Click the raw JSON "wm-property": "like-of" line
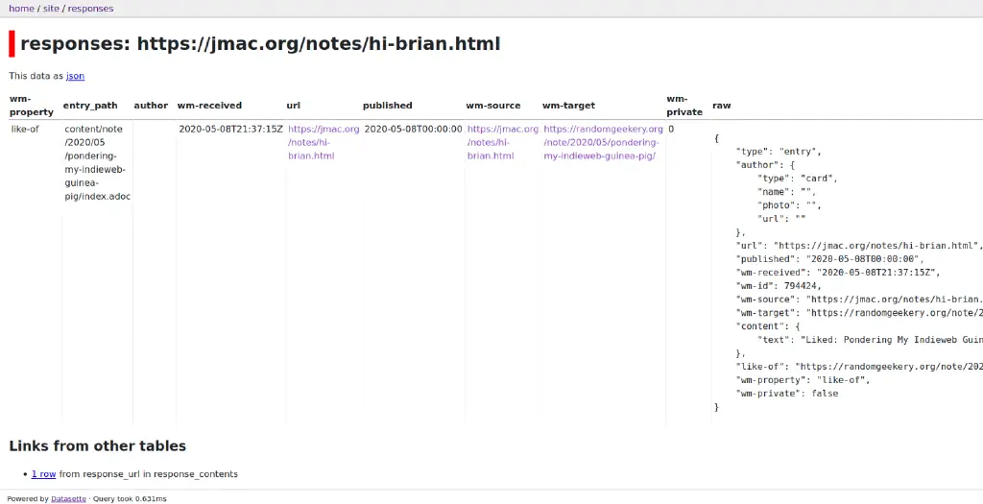 click(x=803, y=380)
